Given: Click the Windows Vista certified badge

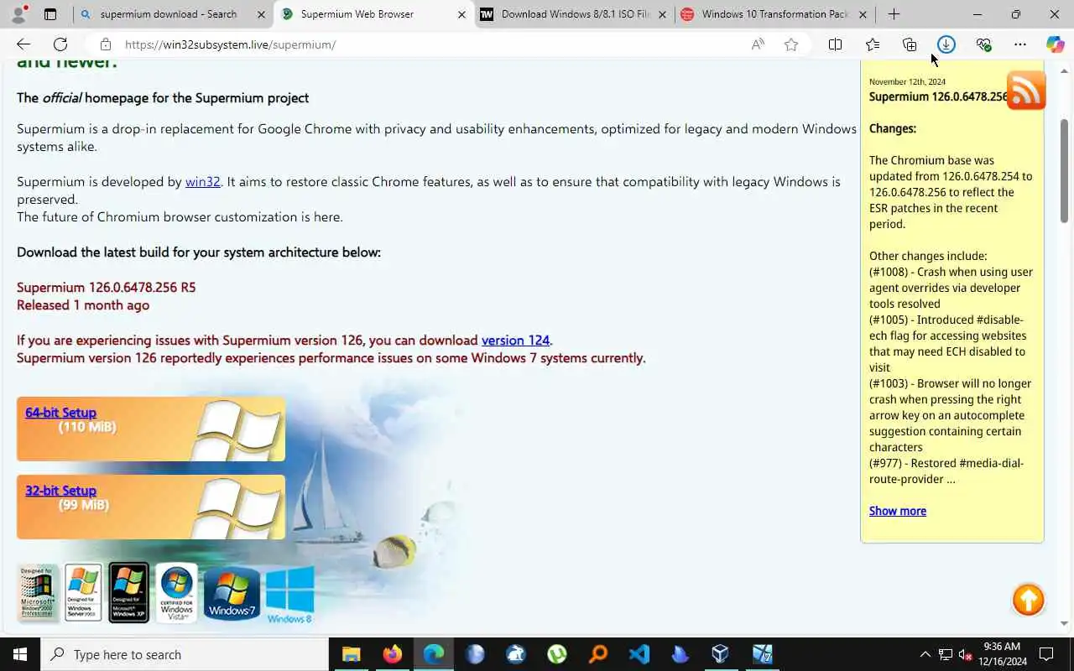Looking at the screenshot, I should [x=176, y=592].
